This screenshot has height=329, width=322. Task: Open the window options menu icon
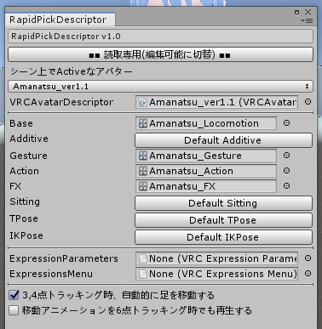point(307,21)
